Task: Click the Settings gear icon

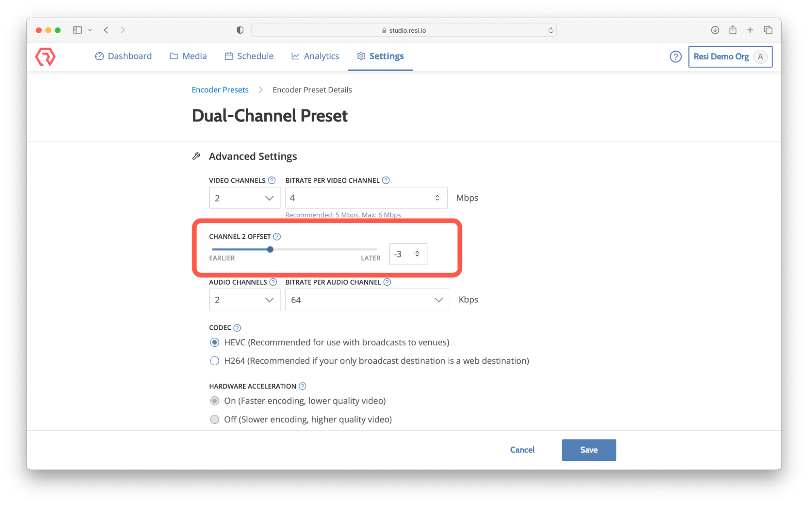Action: [361, 56]
